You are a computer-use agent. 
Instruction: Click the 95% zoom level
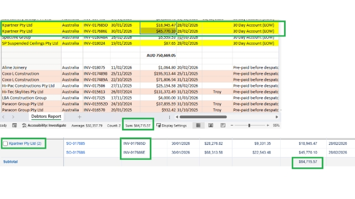(x=276, y=125)
